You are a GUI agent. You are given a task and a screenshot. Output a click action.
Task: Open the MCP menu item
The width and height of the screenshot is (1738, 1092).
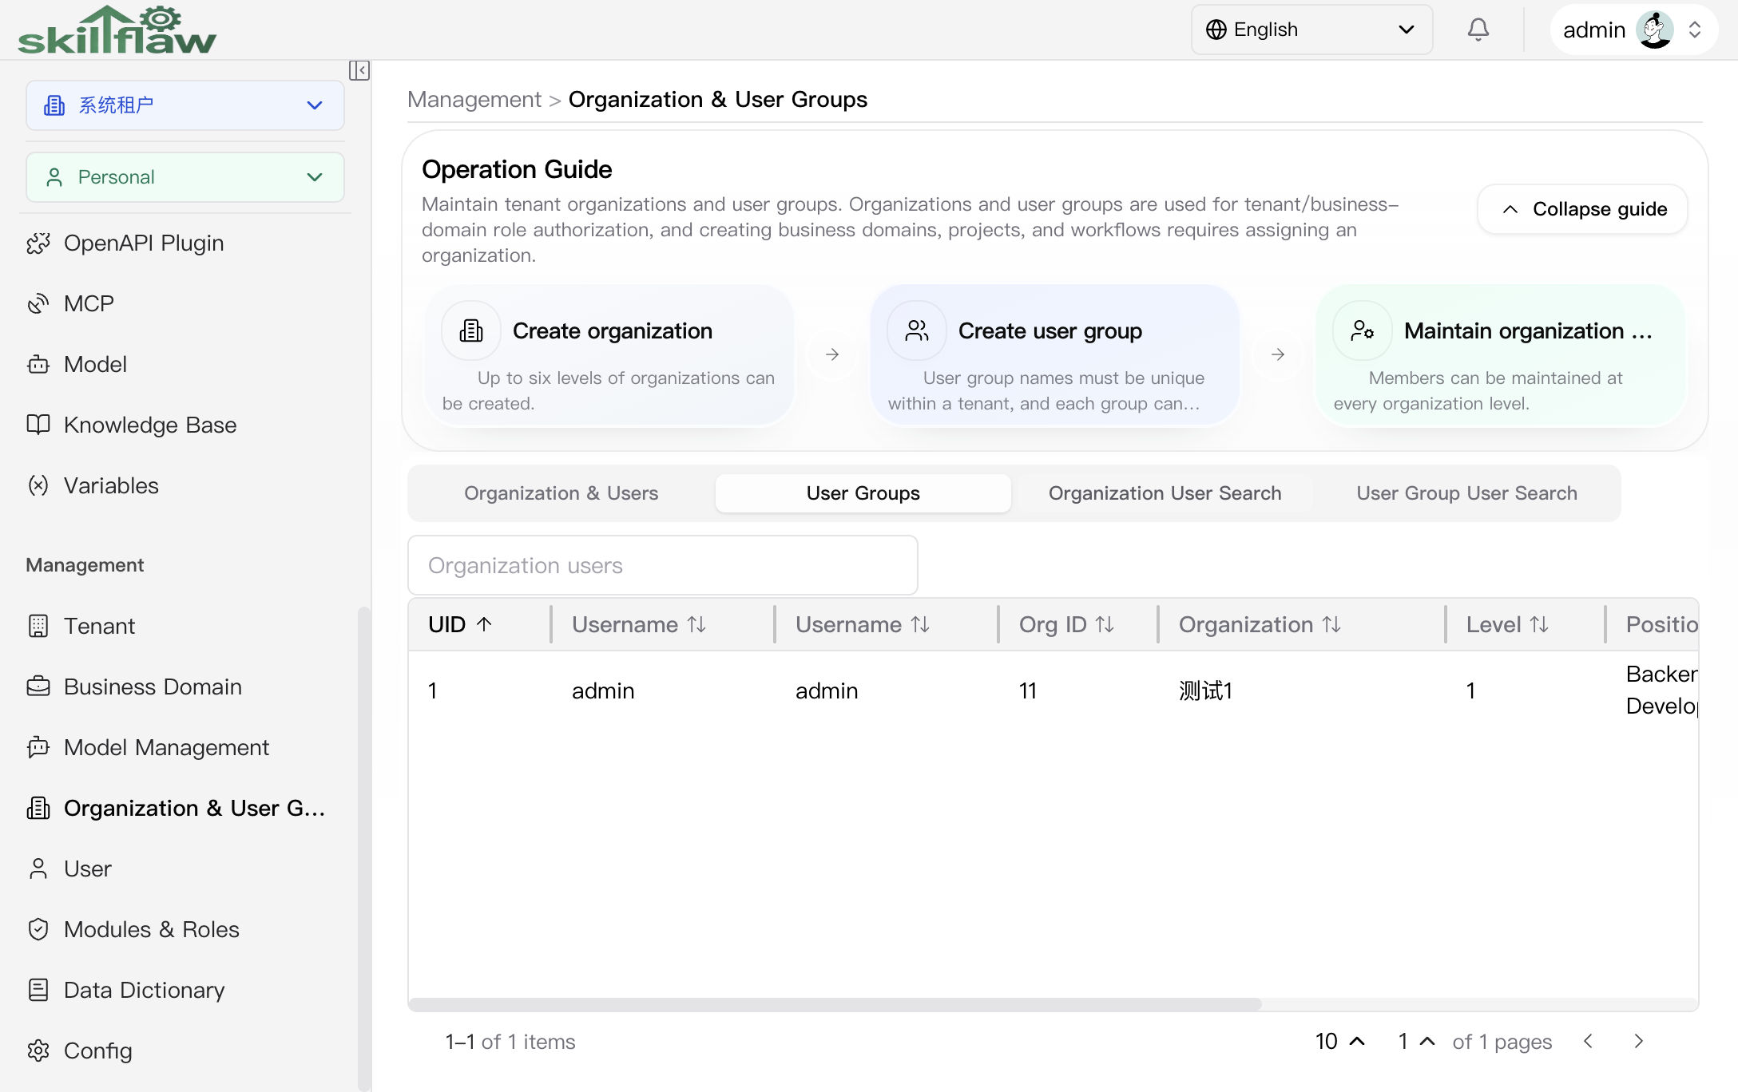point(89,304)
